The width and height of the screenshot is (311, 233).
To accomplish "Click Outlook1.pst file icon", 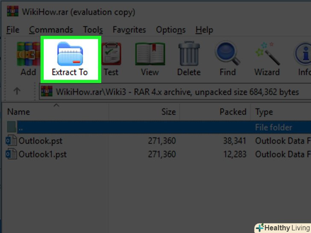I will [x=11, y=154].
